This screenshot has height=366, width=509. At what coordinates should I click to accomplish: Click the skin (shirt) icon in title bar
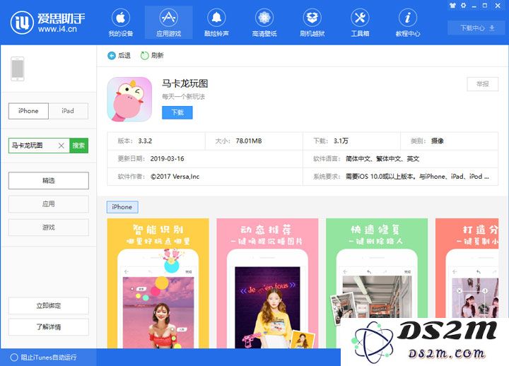pyautogui.click(x=452, y=6)
